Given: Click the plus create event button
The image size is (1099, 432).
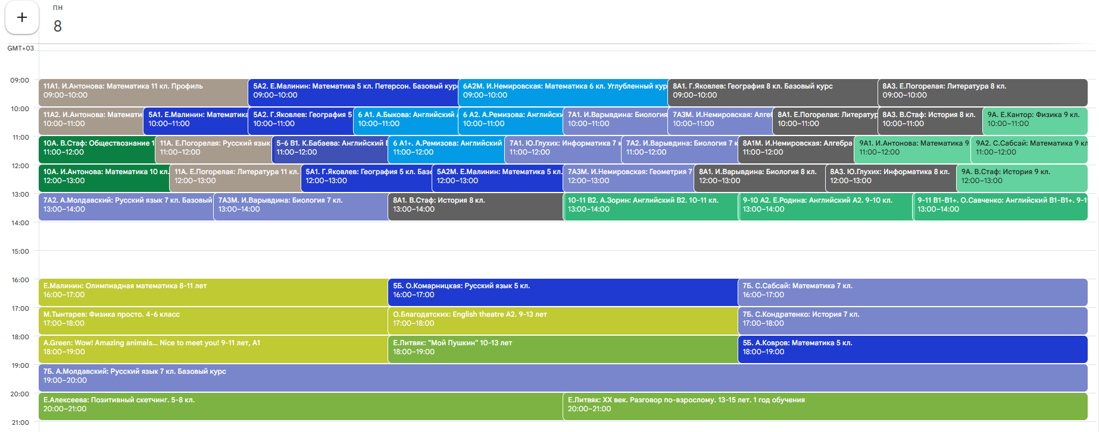Looking at the screenshot, I should (22, 18).
